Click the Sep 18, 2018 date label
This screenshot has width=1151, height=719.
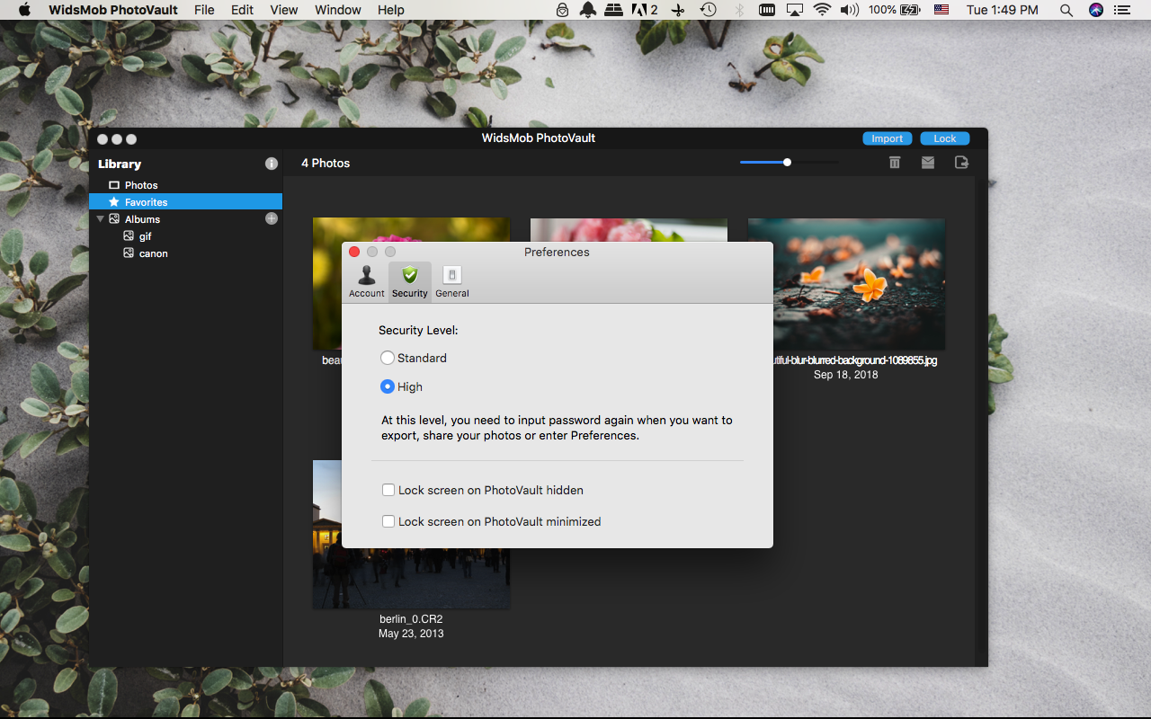coord(846,375)
